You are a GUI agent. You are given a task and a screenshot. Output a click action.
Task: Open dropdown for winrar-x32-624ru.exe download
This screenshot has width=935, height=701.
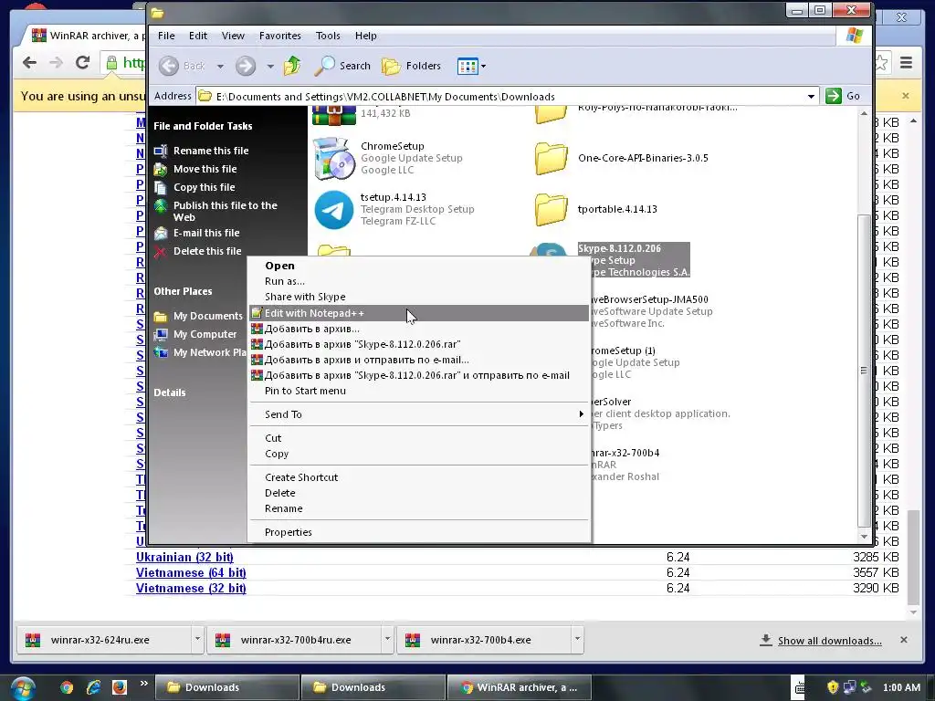(x=197, y=640)
